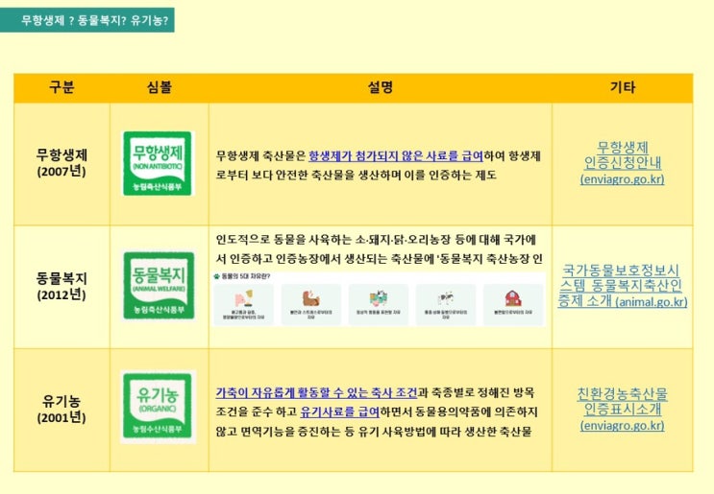Click the text 동물의 5대 자유란?

[246, 276]
